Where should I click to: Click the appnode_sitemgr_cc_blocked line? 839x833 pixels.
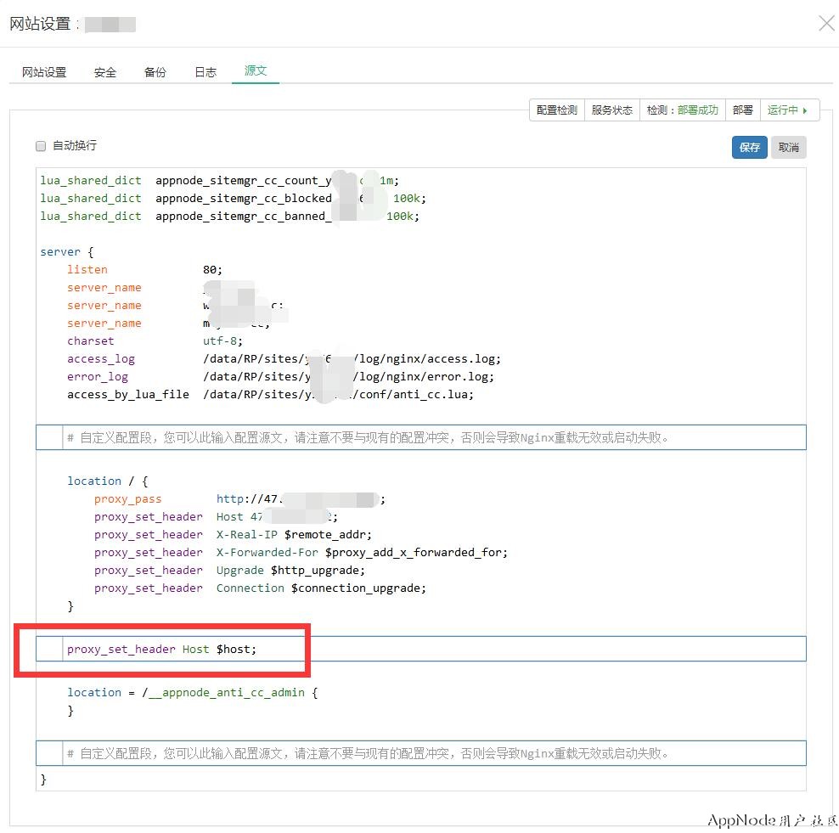[233, 199]
